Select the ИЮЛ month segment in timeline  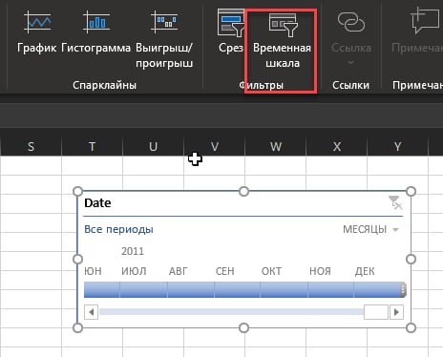coord(143,289)
